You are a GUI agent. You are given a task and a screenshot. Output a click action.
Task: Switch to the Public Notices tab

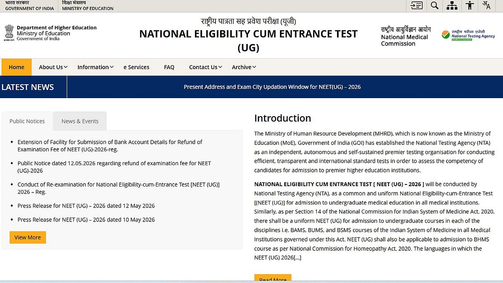pos(27,121)
